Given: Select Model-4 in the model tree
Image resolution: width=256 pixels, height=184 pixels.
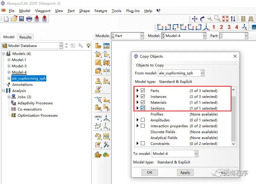Looking at the screenshot, I should [x=19, y=72].
